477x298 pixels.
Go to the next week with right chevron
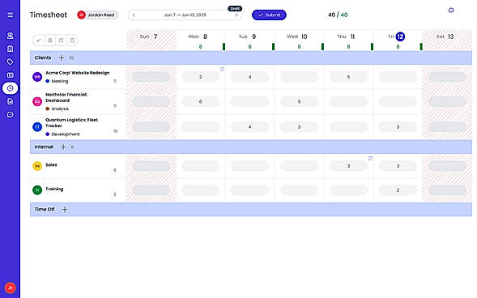click(x=236, y=15)
